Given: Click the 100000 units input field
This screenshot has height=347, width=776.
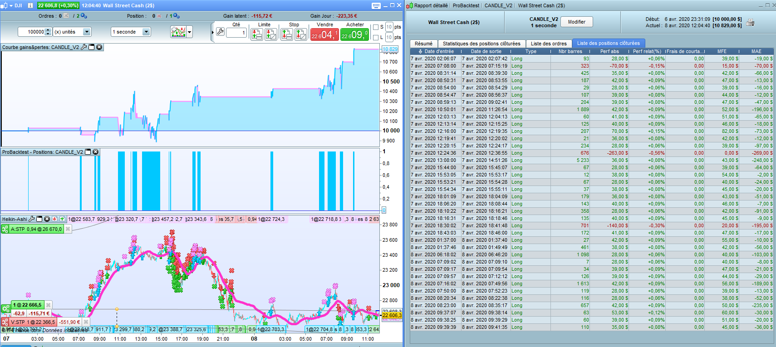Looking at the screenshot, I should [31, 32].
